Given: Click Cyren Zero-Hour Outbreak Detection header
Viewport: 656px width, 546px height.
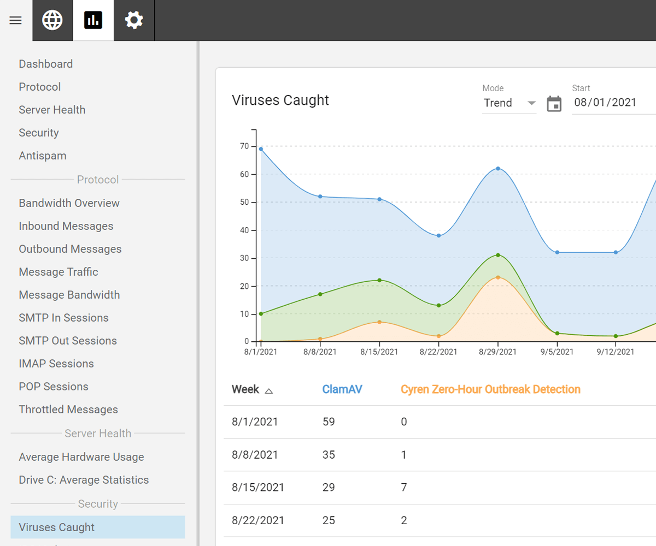Looking at the screenshot, I should [x=490, y=389].
